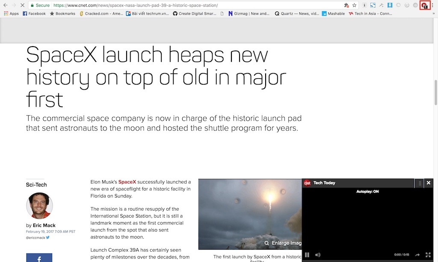Image resolution: width=438 pixels, height=262 pixels.
Task: Close the floating Tech Today video player
Action: click(x=429, y=183)
